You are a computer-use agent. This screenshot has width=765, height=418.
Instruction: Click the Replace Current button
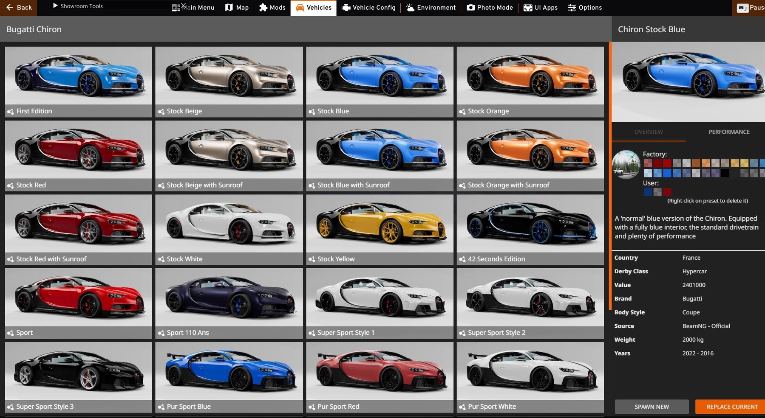731,407
